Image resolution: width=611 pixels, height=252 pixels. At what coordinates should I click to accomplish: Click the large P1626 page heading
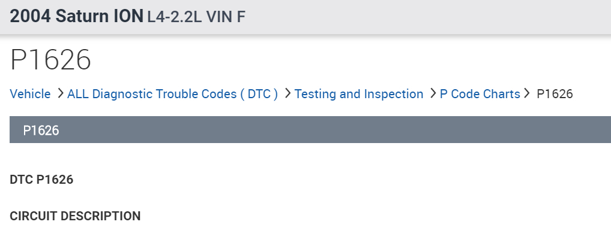tap(51, 60)
